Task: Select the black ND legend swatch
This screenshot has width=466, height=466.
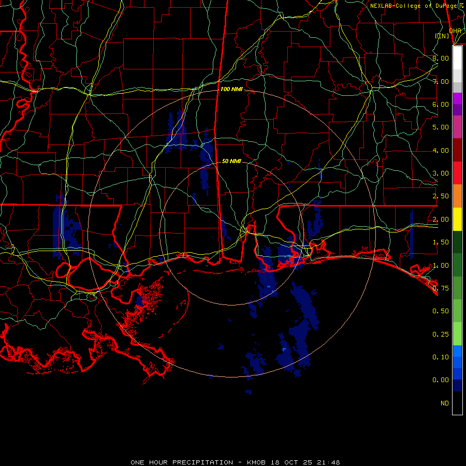Action: [457, 403]
